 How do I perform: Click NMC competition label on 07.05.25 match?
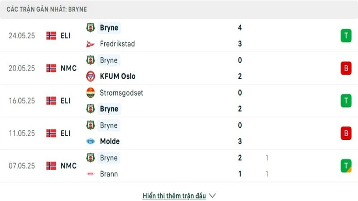tap(68, 166)
